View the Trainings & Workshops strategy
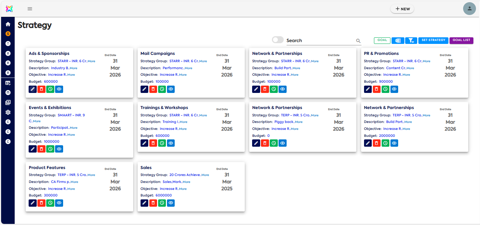 coord(171,143)
